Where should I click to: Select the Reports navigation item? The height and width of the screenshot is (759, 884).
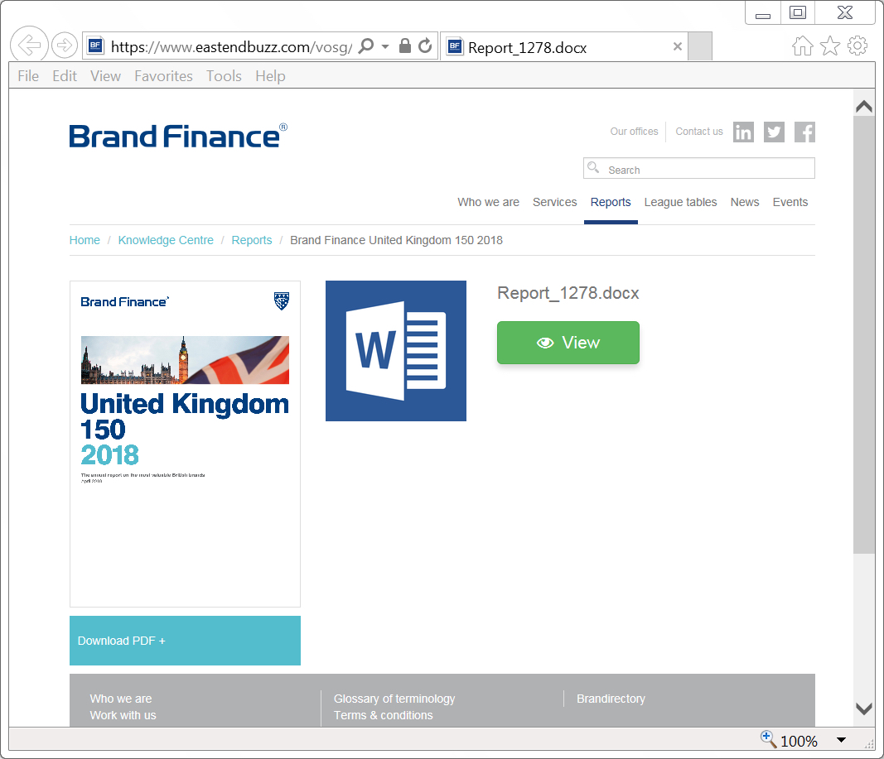click(x=611, y=202)
